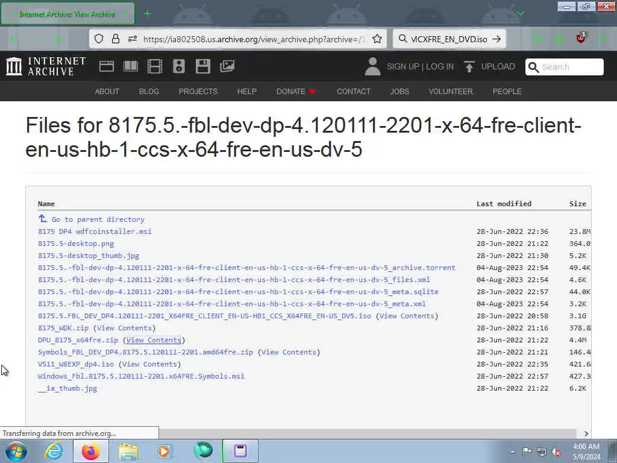Download 8175 DP4 wdfcoinstaller.msi
This screenshot has width=617, height=463.
coord(95,231)
